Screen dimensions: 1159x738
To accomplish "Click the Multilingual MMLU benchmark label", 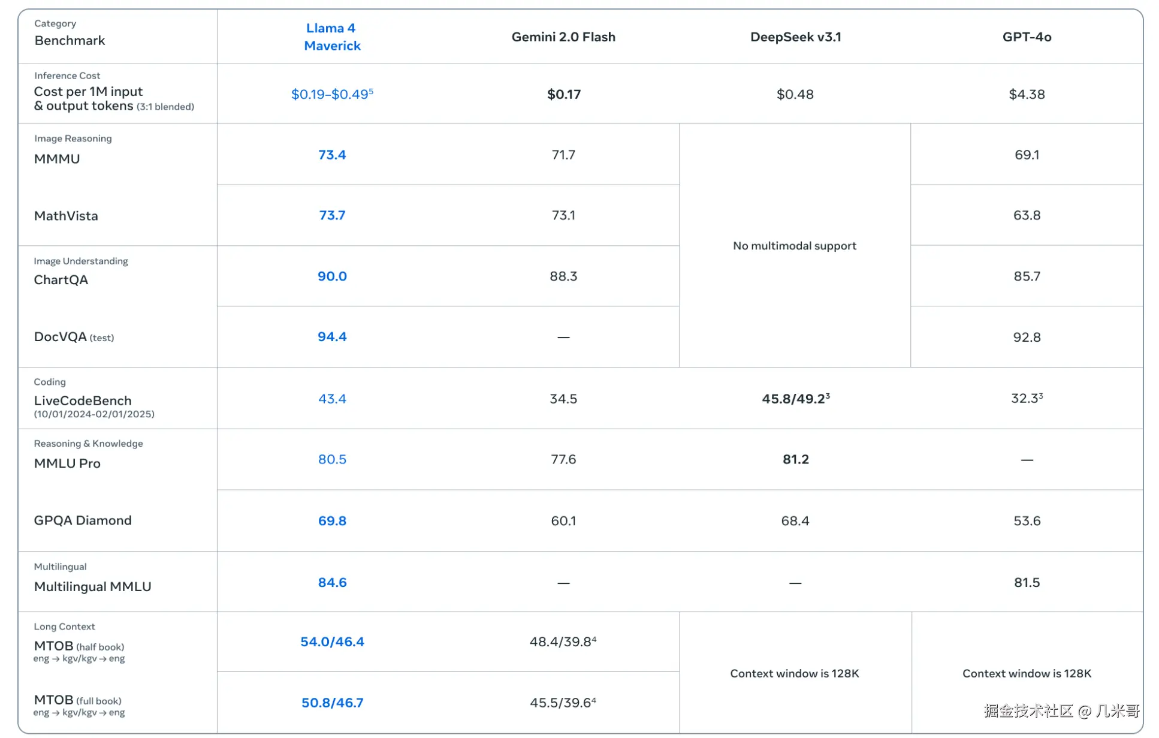I will (x=92, y=586).
